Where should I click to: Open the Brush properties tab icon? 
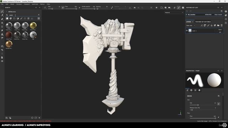187,90
